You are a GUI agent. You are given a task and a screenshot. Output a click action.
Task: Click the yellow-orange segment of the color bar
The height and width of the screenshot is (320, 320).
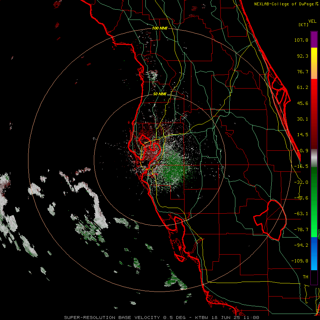click(314, 63)
